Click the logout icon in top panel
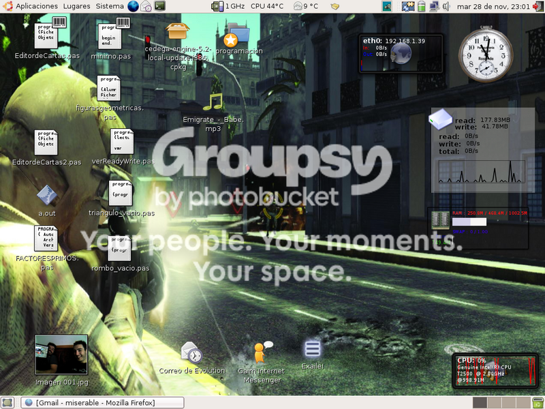Image resolution: width=545 pixels, height=409 pixels. click(x=538, y=6)
